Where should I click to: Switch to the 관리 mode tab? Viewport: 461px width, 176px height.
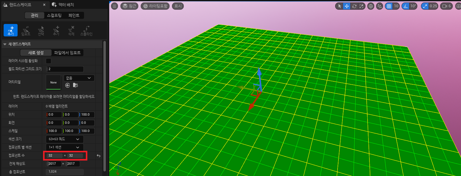[35, 15]
